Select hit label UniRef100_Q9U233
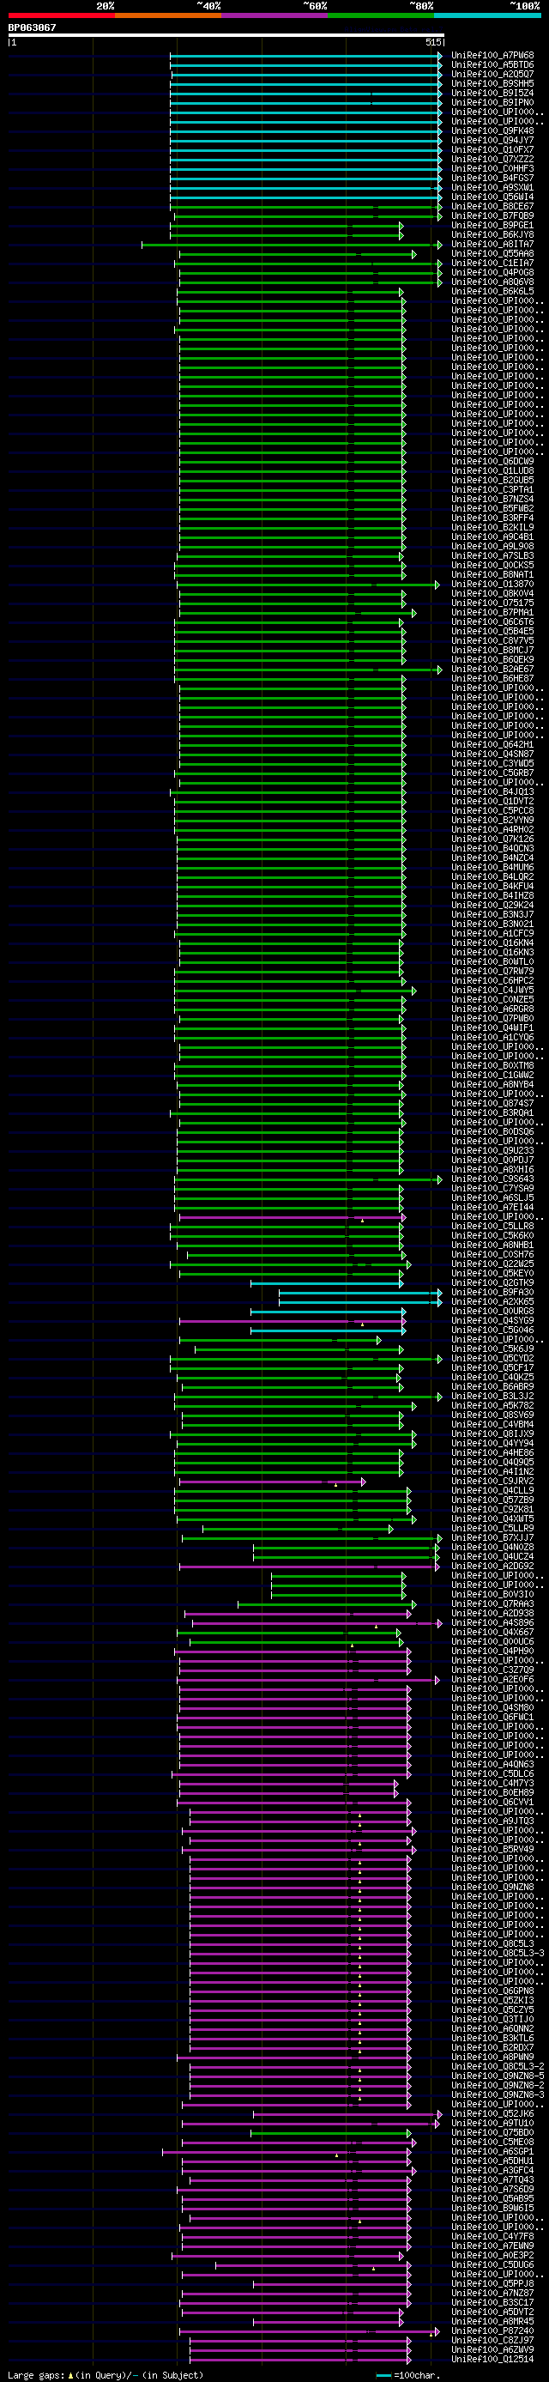 (x=492, y=1151)
